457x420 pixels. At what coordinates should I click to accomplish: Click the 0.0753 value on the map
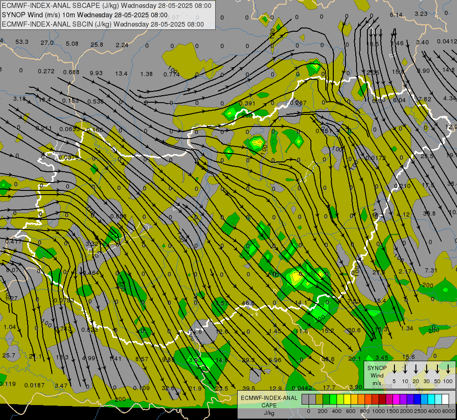click(64, 300)
